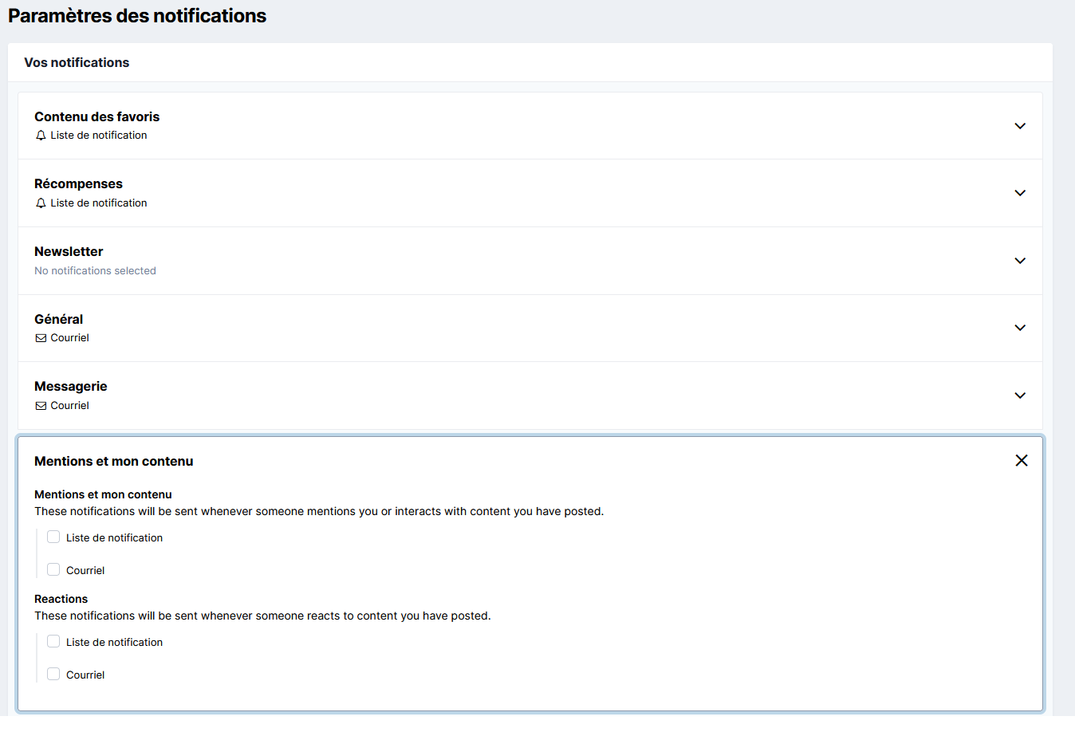1075x732 pixels.
Task: Expand the Messagerie section chevron
Action: click(x=1019, y=396)
